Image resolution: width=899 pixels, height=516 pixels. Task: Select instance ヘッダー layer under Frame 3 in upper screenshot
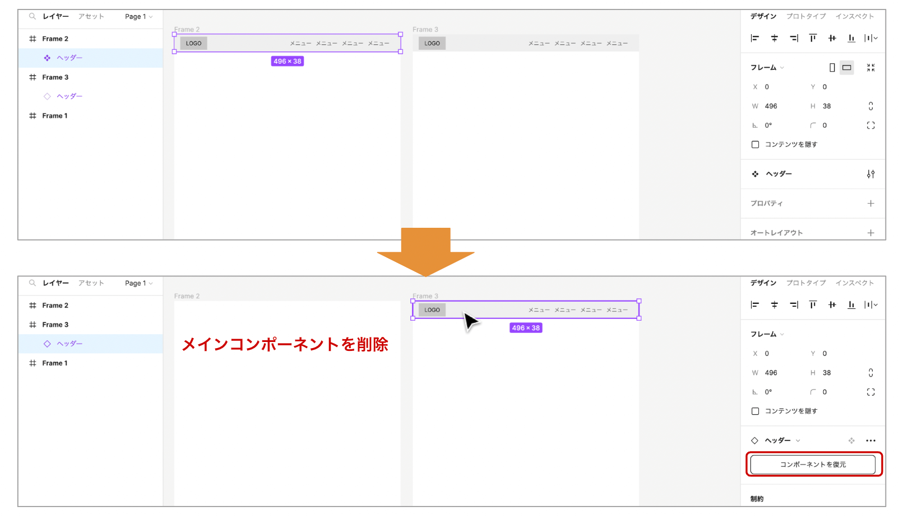coord(91,96)
